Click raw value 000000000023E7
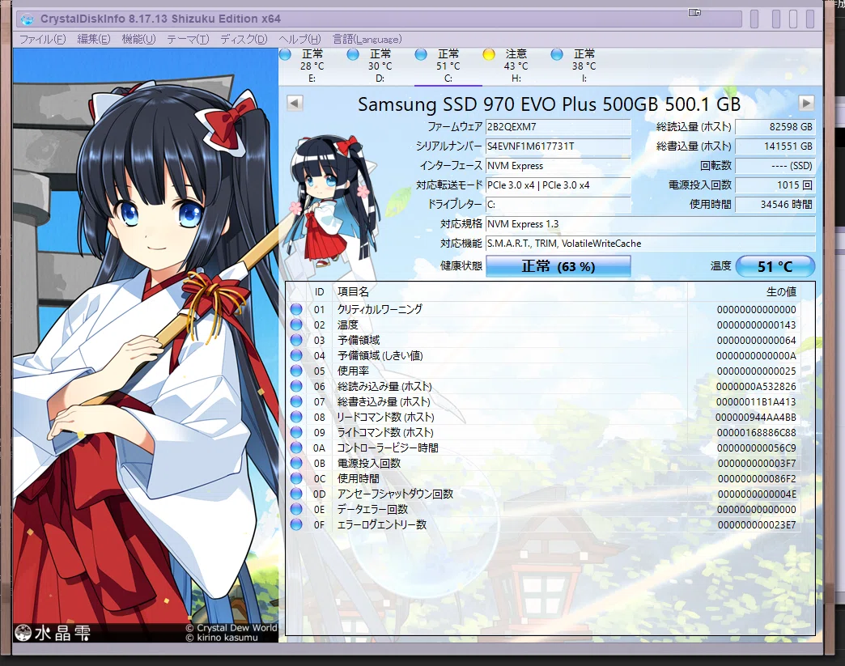Viewport: 845px width, 666px height. tap(757, 524)
